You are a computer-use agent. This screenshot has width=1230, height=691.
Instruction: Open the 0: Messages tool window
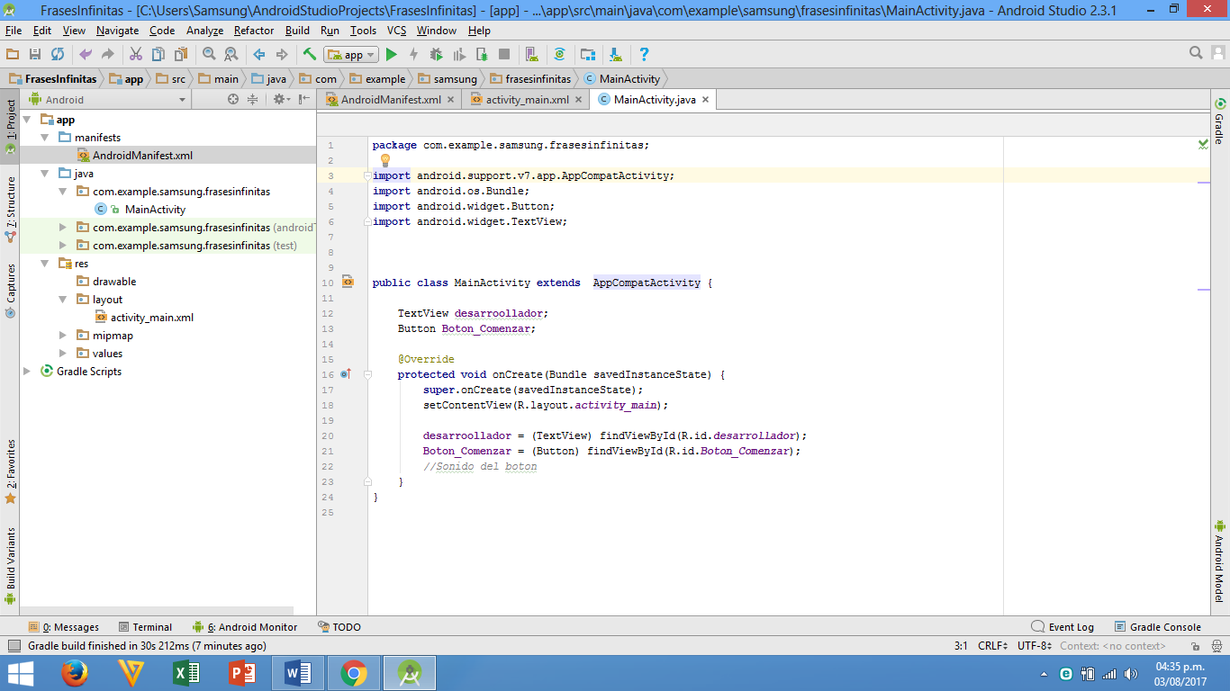click(x=63, y=627)
